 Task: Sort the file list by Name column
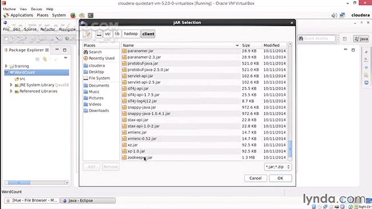[x=181, y=45]
